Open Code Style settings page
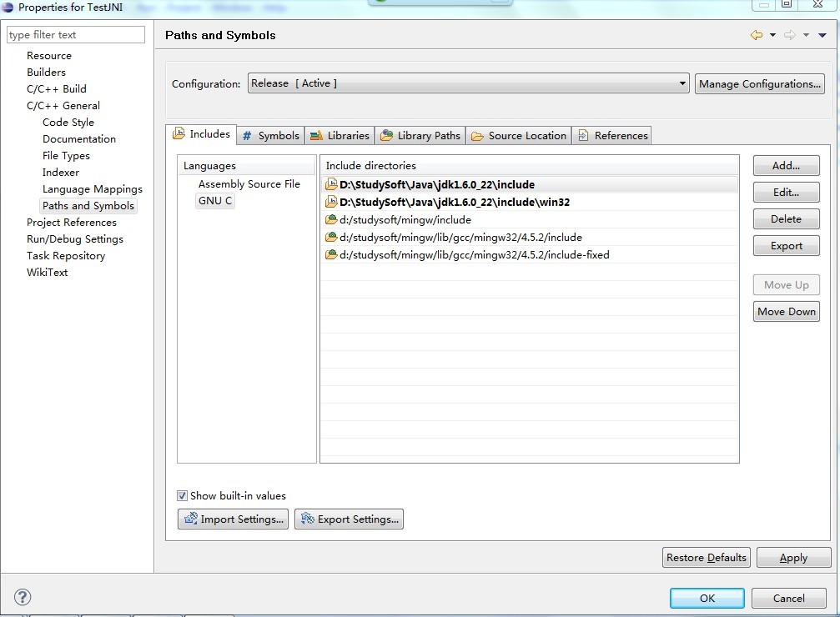840x617 pixels. click(x=68, y=122)
